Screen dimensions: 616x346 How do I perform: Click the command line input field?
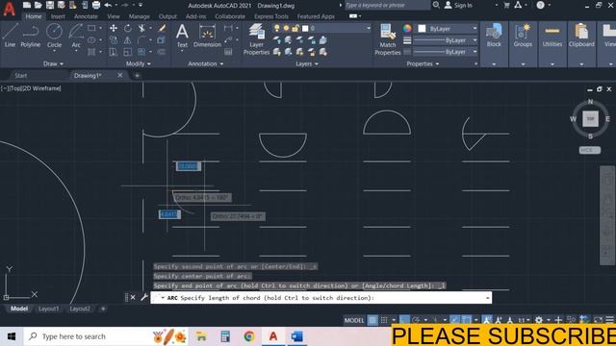[321, 298]
